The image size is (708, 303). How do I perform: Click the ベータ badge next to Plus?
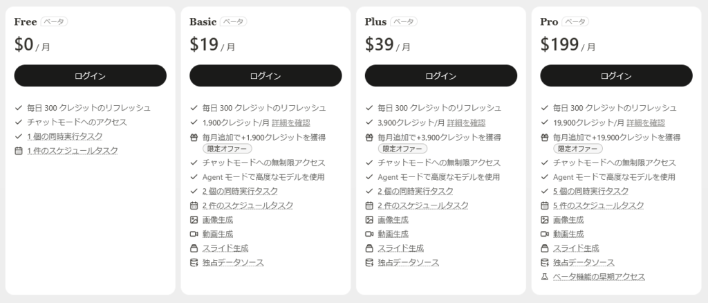point(404,21)
